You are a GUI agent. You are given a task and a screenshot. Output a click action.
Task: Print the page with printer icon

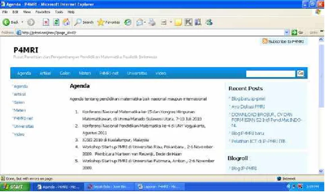click(152, 22)
